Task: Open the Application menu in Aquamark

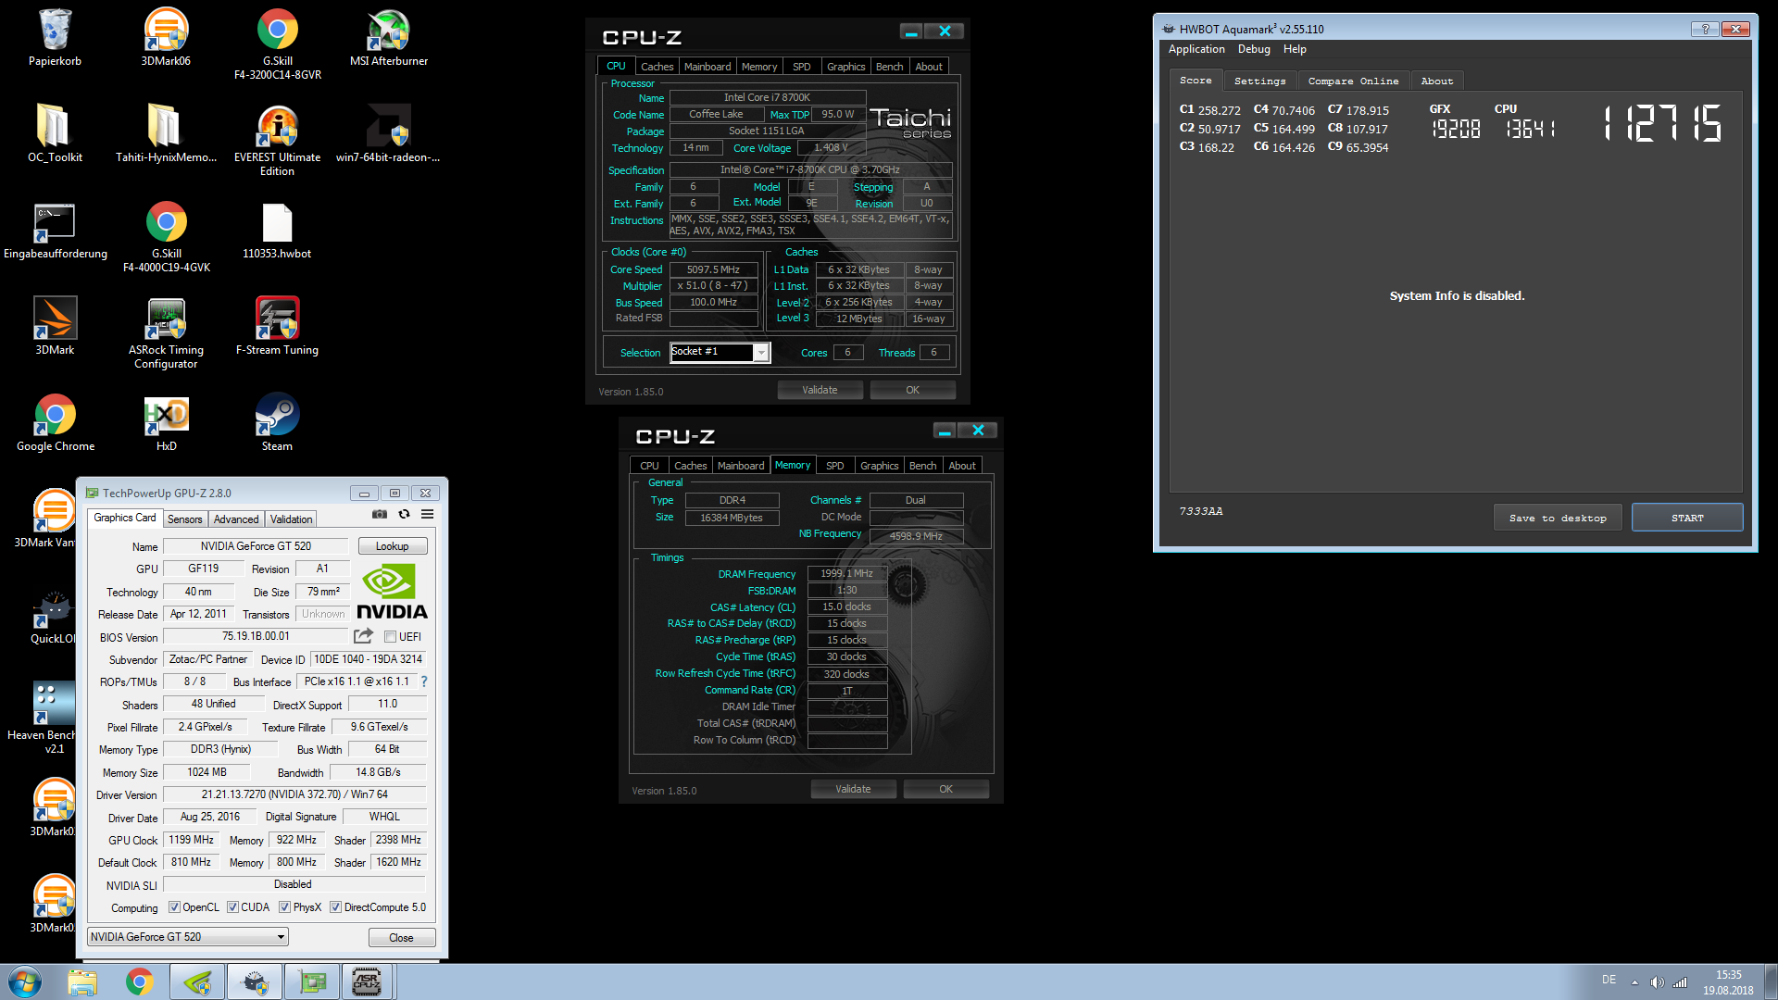Action: (x=1196, y=49)
